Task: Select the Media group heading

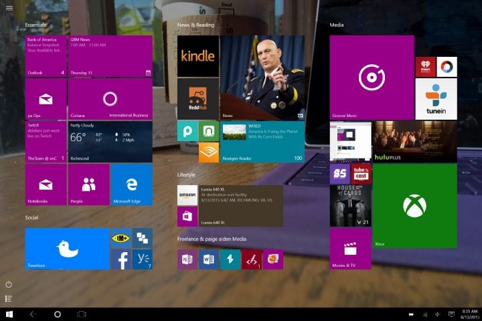Action: 337,25
